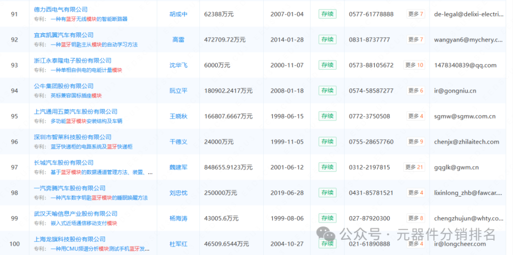Select phone number 0312-2197815
513x255 pixels.
[x=370, y=167]
